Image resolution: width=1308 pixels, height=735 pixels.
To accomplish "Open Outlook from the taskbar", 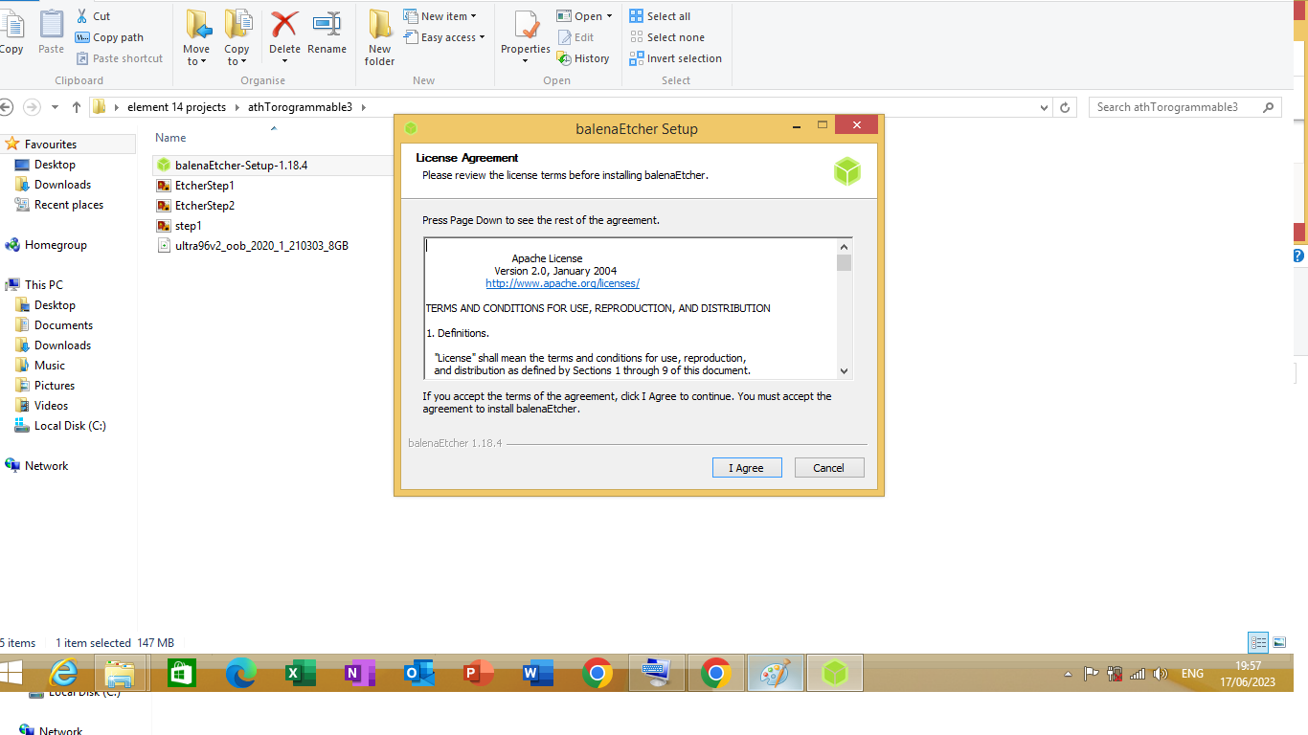I will click(x=418, y=674).
